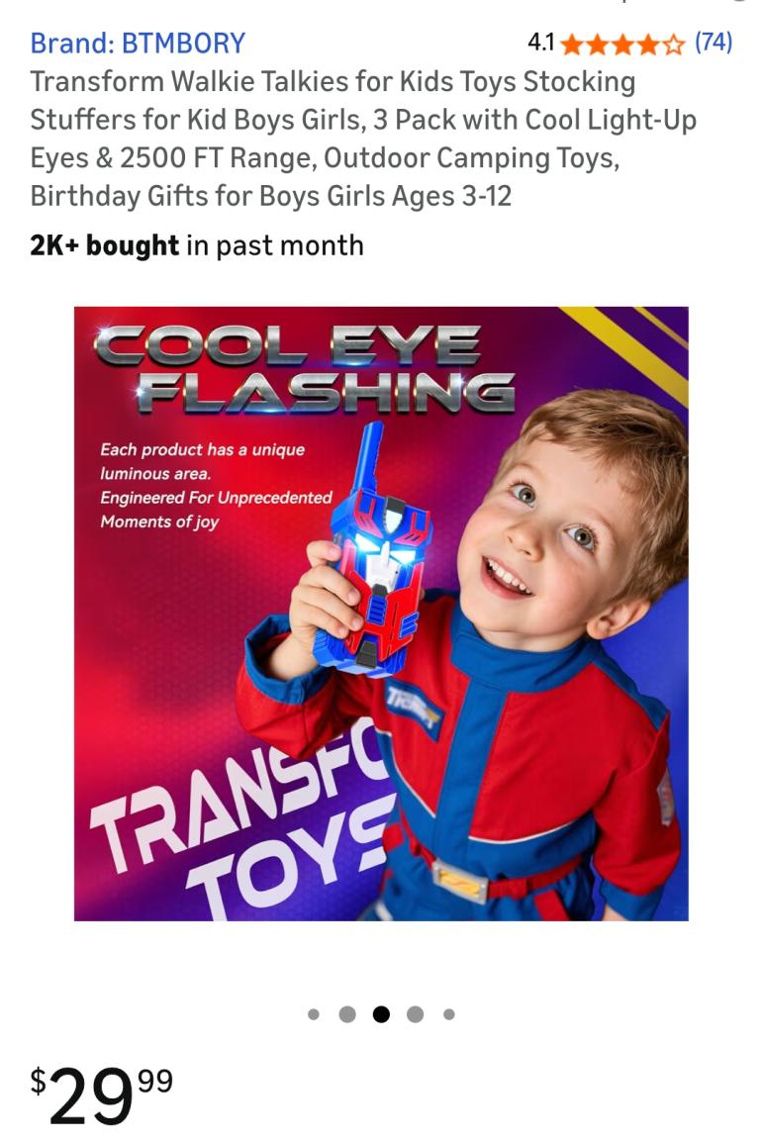Screen dimensions: 762x1143
Task: Click the 4.1 average rating number
Action: [541, 44]
